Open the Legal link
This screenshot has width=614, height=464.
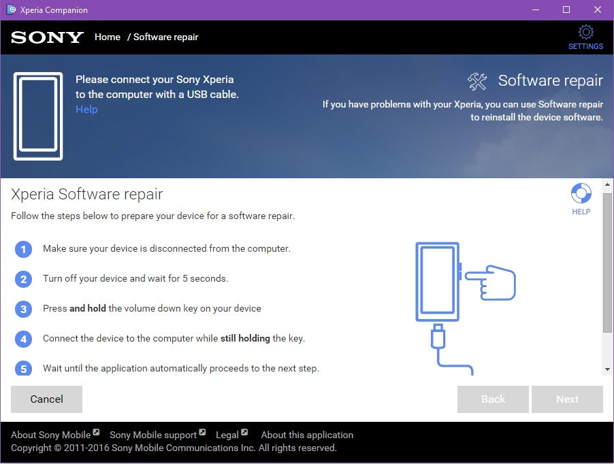(x=227, y=435)
